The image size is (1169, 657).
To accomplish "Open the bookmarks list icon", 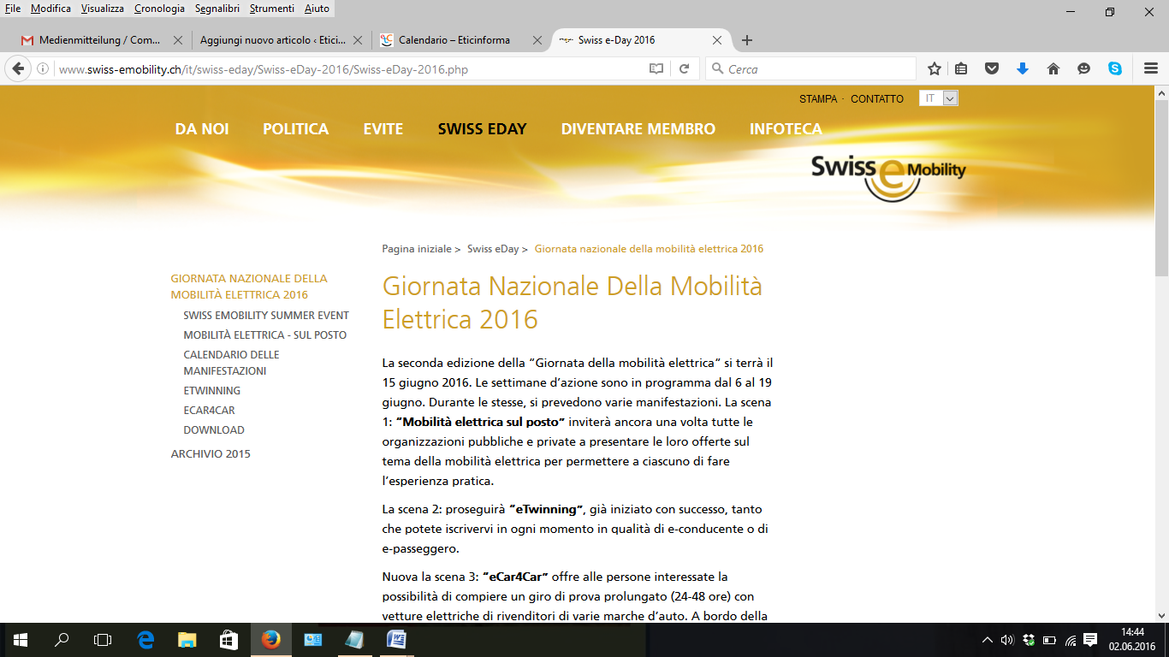I will [x=962, y=69].
